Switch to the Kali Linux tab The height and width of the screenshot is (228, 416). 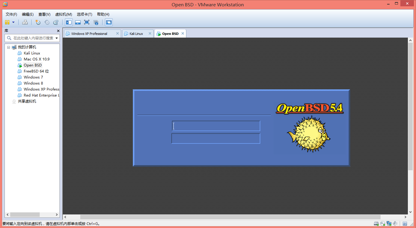point(138,34)
